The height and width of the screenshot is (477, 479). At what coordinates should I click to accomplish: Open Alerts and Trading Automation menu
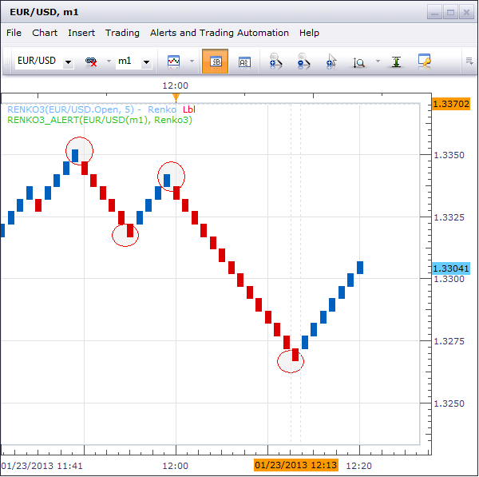[x=220, y=33]
